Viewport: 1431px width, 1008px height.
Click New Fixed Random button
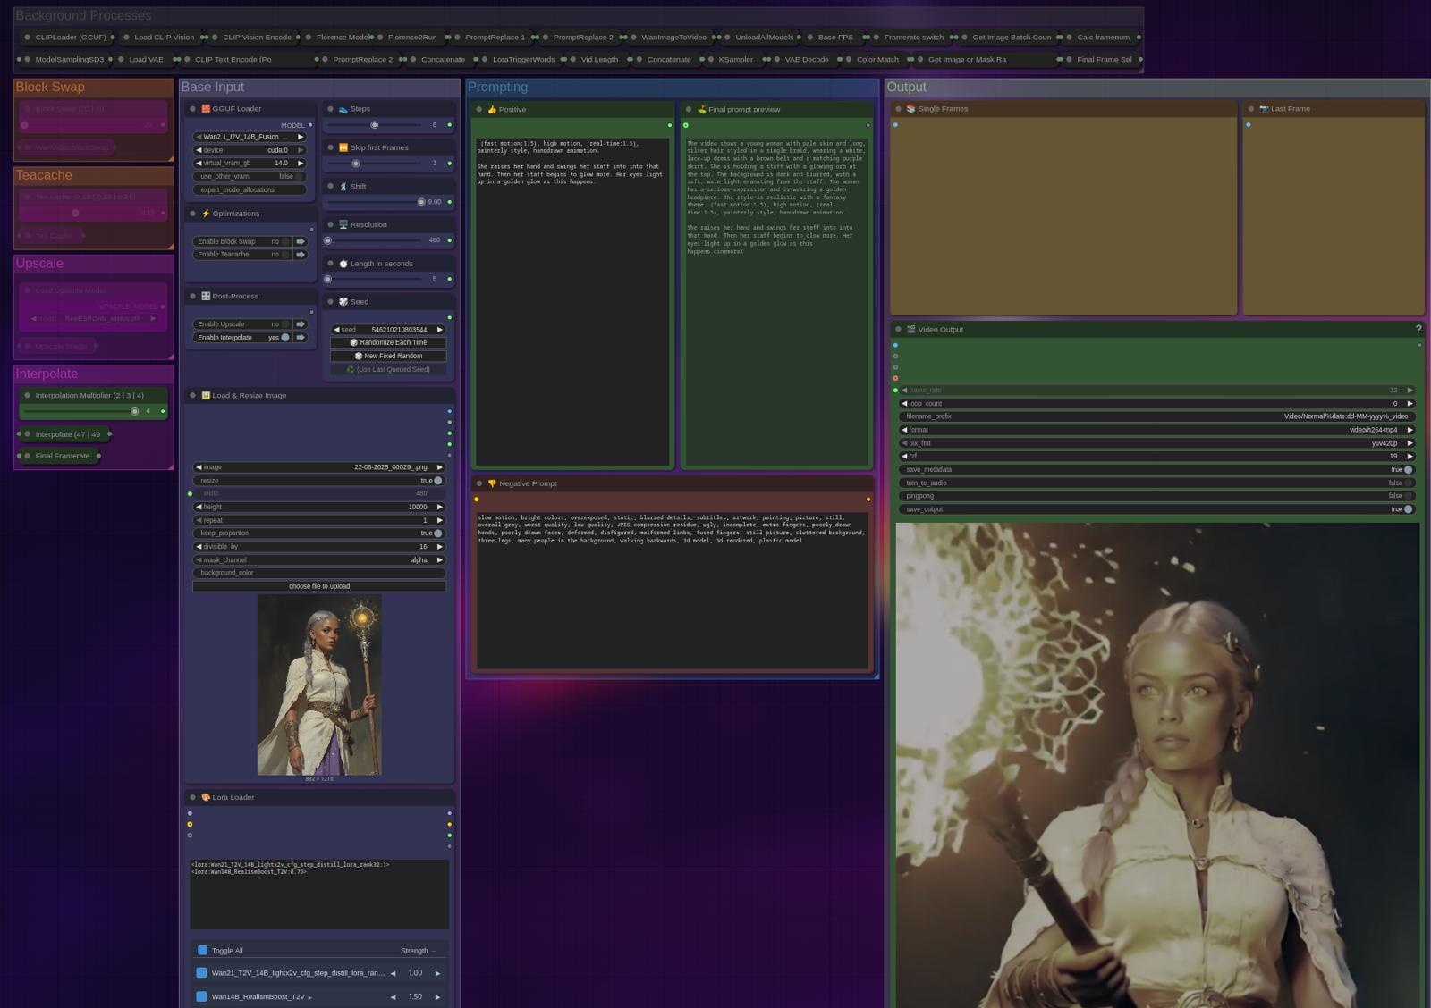pyautogui.click(x=388, y=356)
